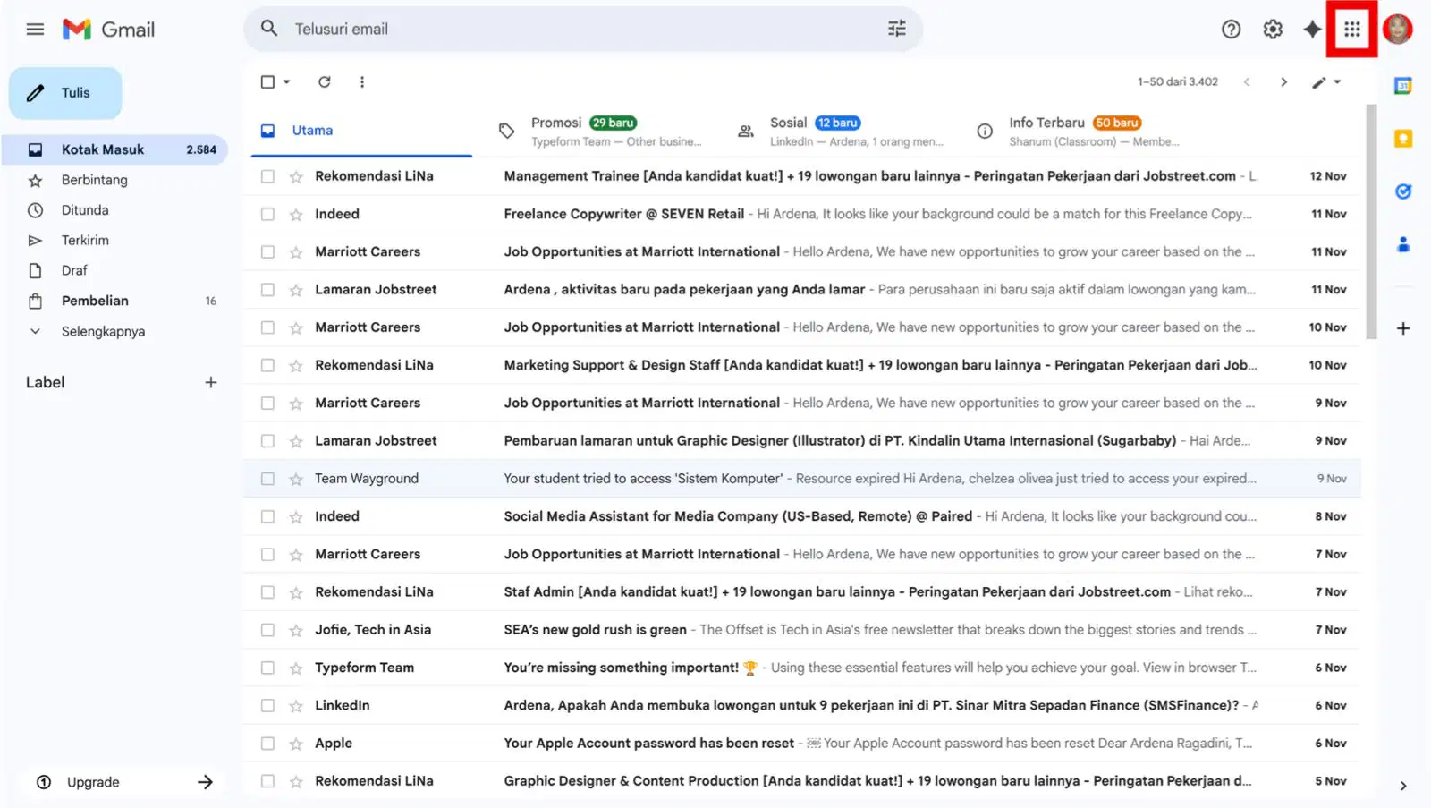The width and height of the screenshot is (1431, 808).
Task: Star the LinkedIn email
Action: [x=296, y=706]
